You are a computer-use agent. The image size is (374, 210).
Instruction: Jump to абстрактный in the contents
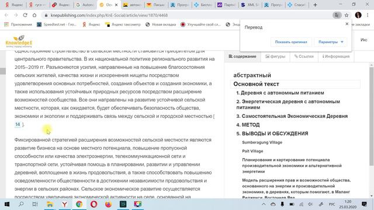point(252,75)
